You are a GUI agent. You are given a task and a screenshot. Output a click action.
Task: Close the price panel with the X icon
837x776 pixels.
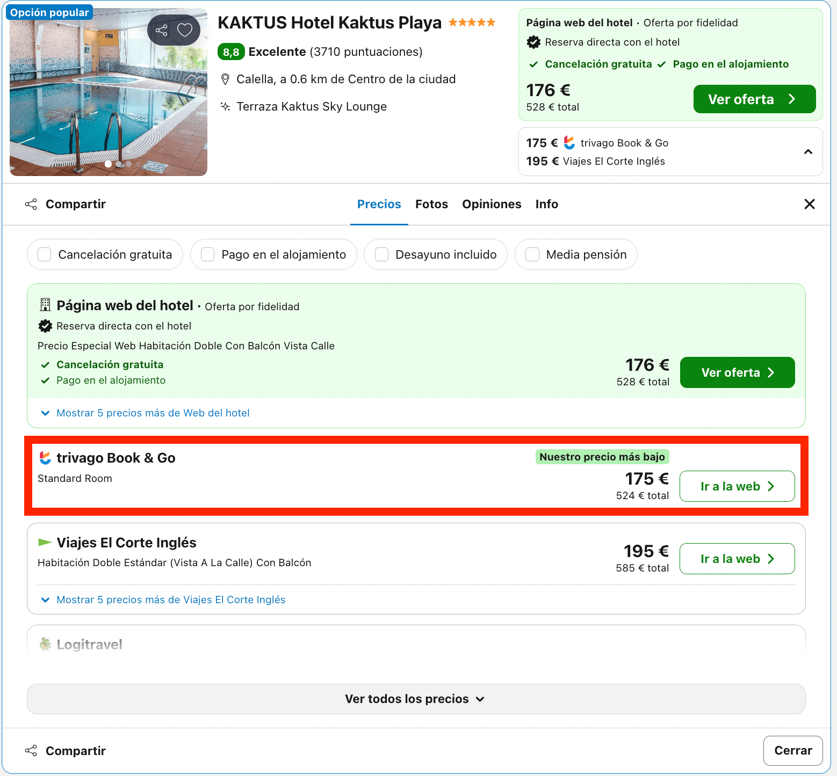click(x=810, y=204)
